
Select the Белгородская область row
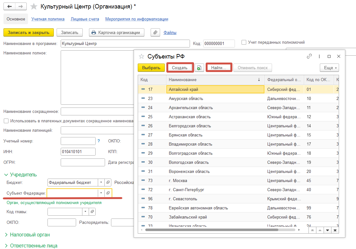238,126
